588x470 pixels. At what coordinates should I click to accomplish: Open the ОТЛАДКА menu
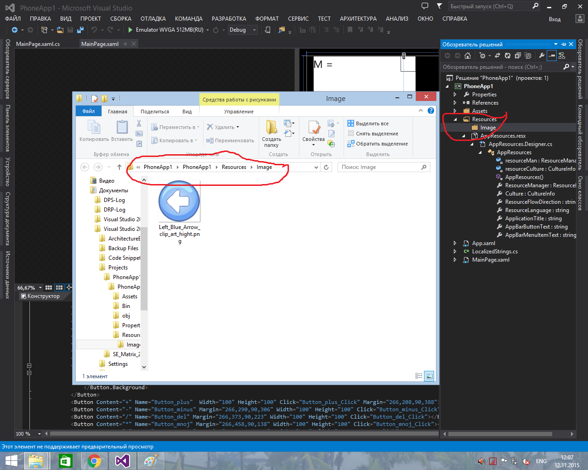click(x=153, y=19)
